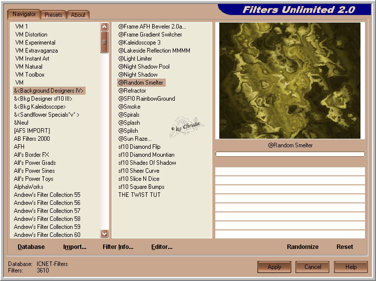Select AB Filters 2000 category

pos(32,139)
